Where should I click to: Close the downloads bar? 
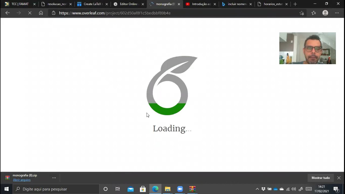pos(339,178)
